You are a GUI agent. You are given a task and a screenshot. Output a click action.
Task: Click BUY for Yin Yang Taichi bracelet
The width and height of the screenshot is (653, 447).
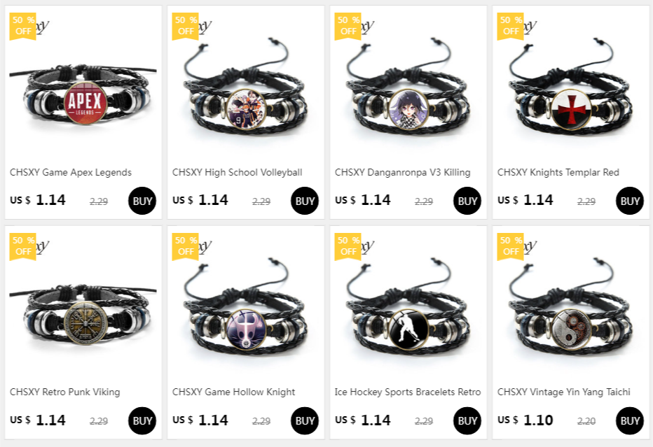[630, 420]
